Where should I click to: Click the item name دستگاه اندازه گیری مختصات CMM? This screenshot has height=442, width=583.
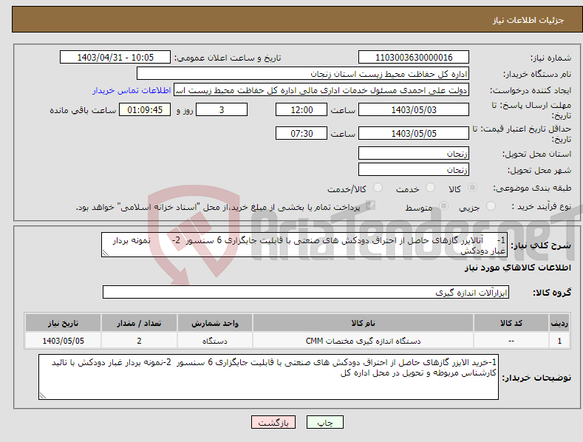(x=363, y=341)
